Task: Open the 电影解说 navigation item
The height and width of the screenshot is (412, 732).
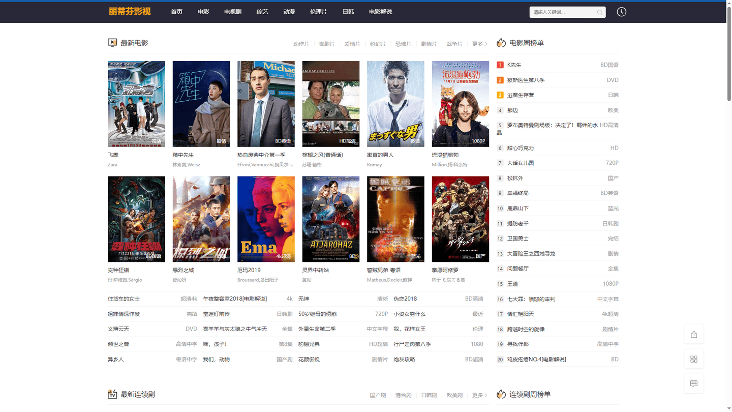Action: 381,12
